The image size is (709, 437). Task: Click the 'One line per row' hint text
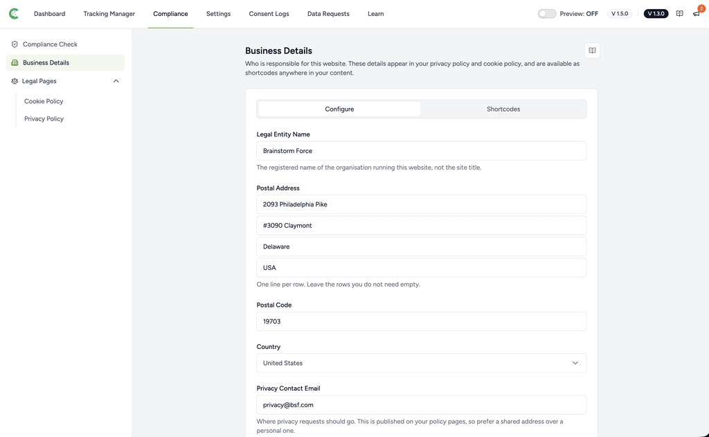point(338,284)
